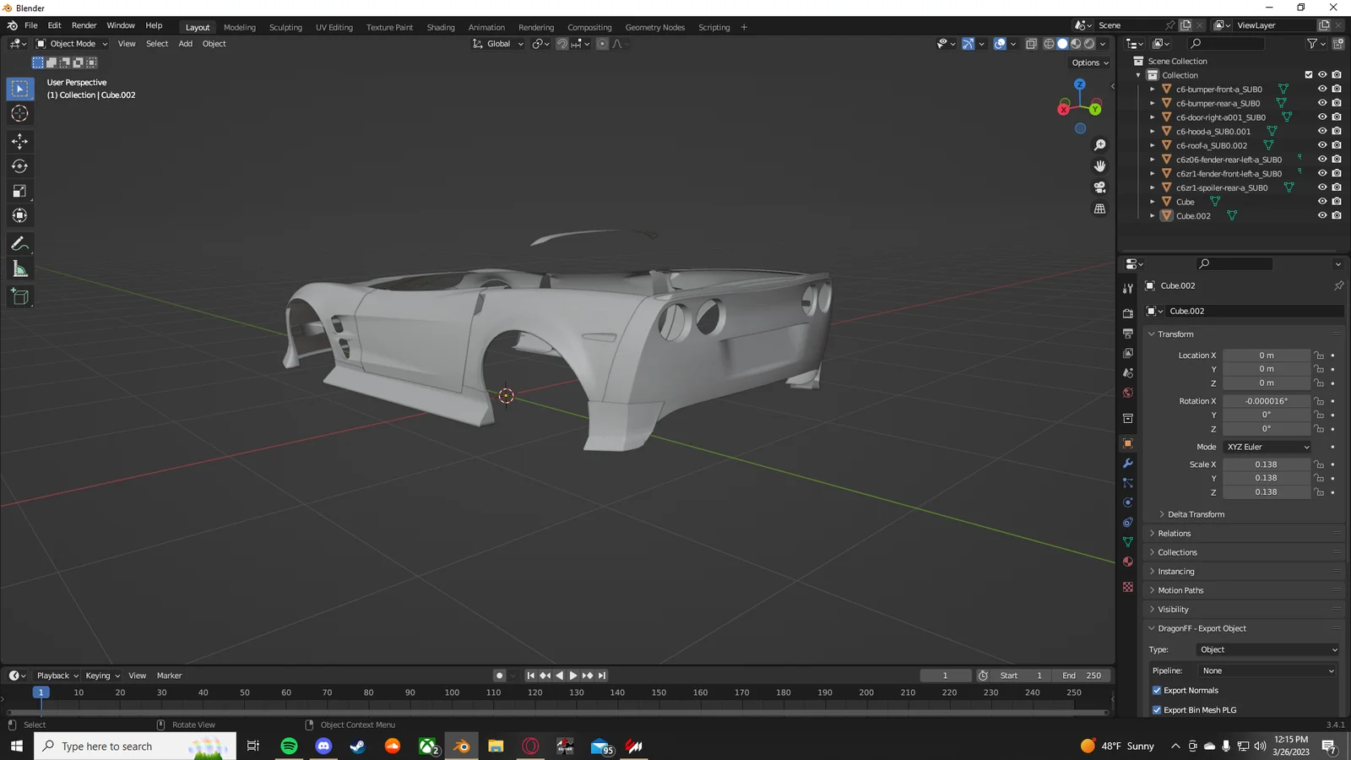Click the Options button in the viewport
This screenshot has height=760, width=1351.
(1088, 62)
